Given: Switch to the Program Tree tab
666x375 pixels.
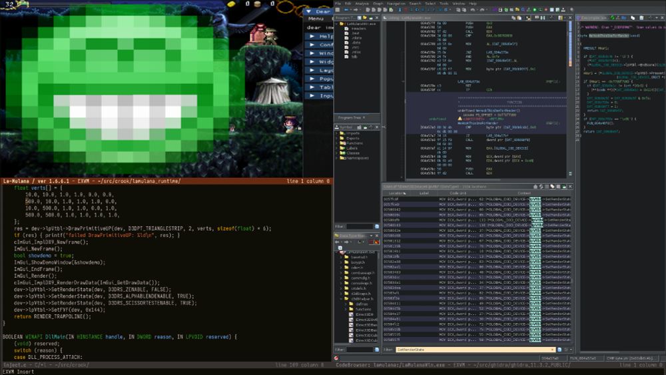Looking at the screenshot, I should coord(350,118).
